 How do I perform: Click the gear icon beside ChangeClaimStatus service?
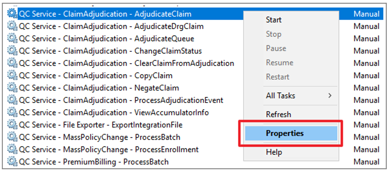click(12, 51)
